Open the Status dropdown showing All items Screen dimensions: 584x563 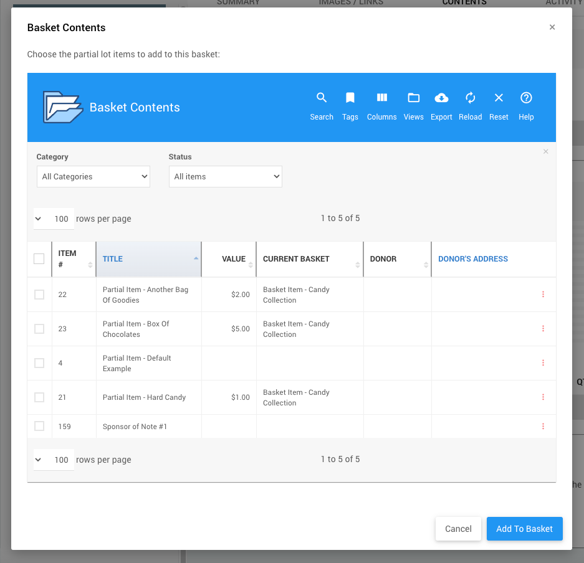[226, 177]
